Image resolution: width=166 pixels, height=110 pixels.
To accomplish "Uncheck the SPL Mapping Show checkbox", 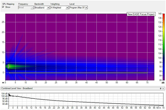I will (3, 7).
